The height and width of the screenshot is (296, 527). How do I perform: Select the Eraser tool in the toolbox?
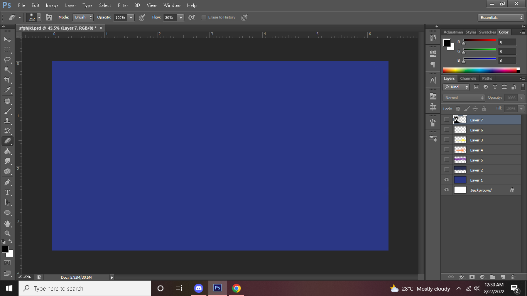coord(7,141)
